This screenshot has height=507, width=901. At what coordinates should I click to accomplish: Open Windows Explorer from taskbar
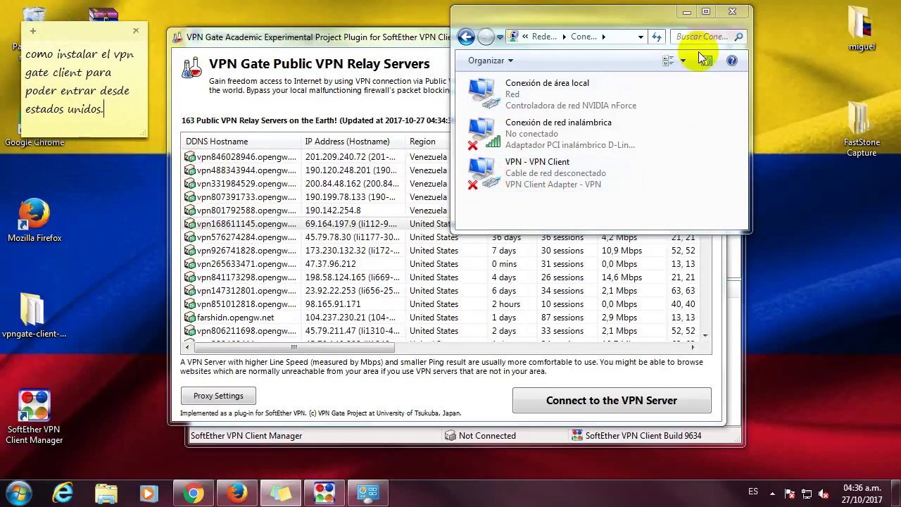[106, 493]
